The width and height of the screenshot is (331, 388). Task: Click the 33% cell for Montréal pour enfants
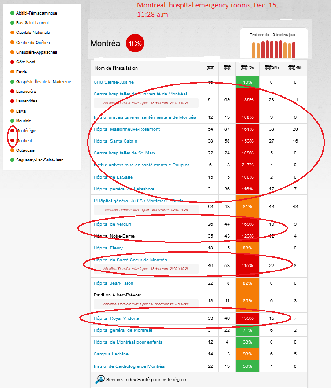pos(247,342)
